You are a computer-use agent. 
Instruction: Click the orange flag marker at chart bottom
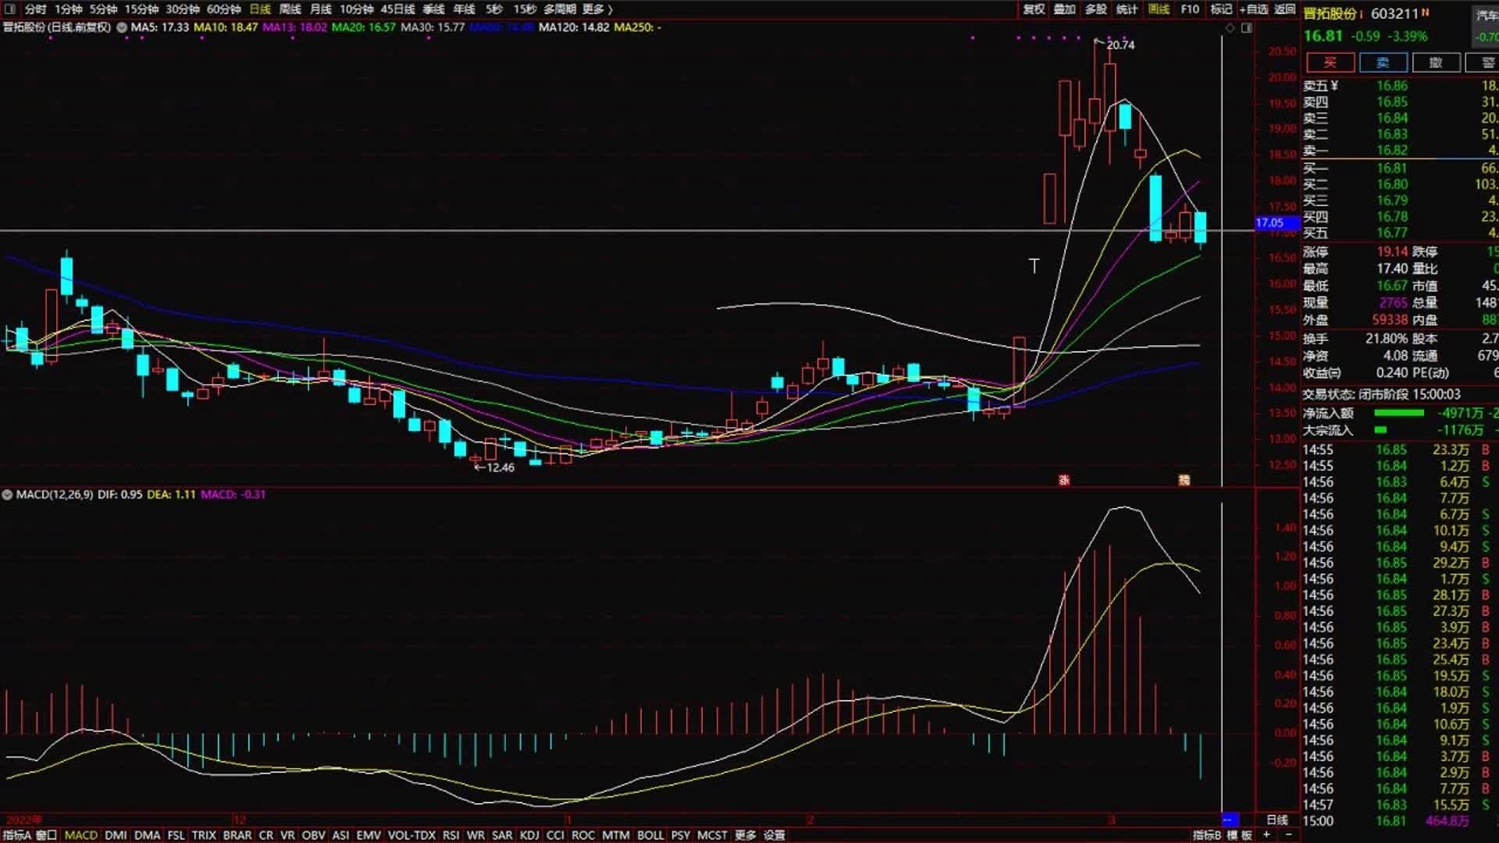tap(1184, 480)
